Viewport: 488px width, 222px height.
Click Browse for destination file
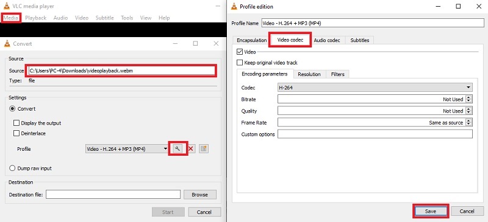point(200,195)
